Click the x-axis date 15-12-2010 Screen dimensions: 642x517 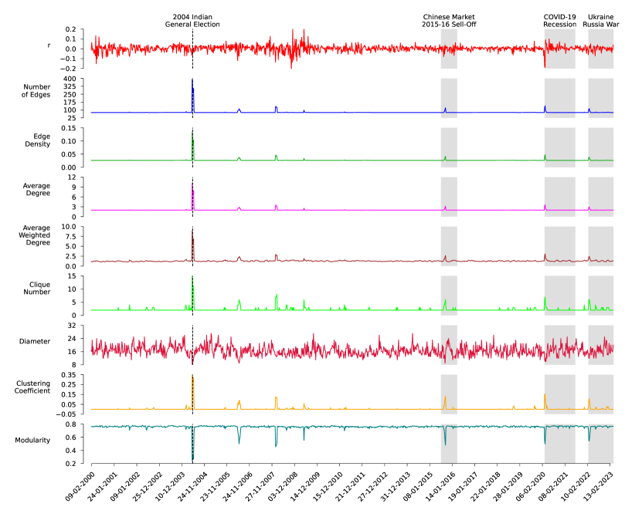coord(328,486)
